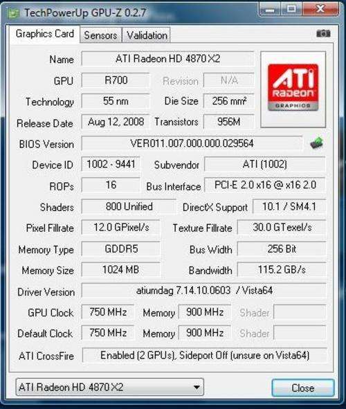Viewport: 346px width, 409px height.
Task: Click the Close button
Action: click(x=302, y=388)
